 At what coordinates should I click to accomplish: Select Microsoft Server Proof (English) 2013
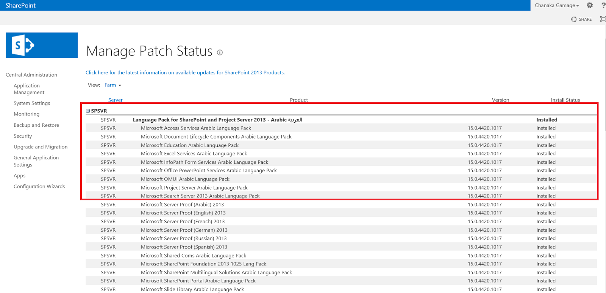coord(341,213)
